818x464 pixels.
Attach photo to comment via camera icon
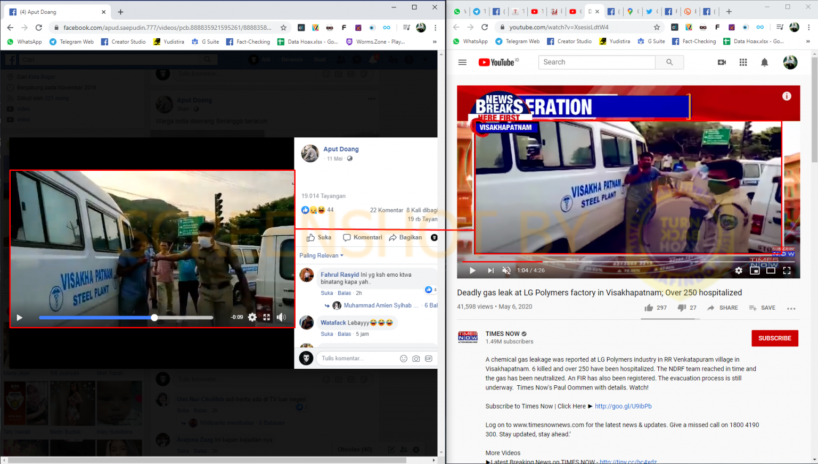(x=416, y=359)
